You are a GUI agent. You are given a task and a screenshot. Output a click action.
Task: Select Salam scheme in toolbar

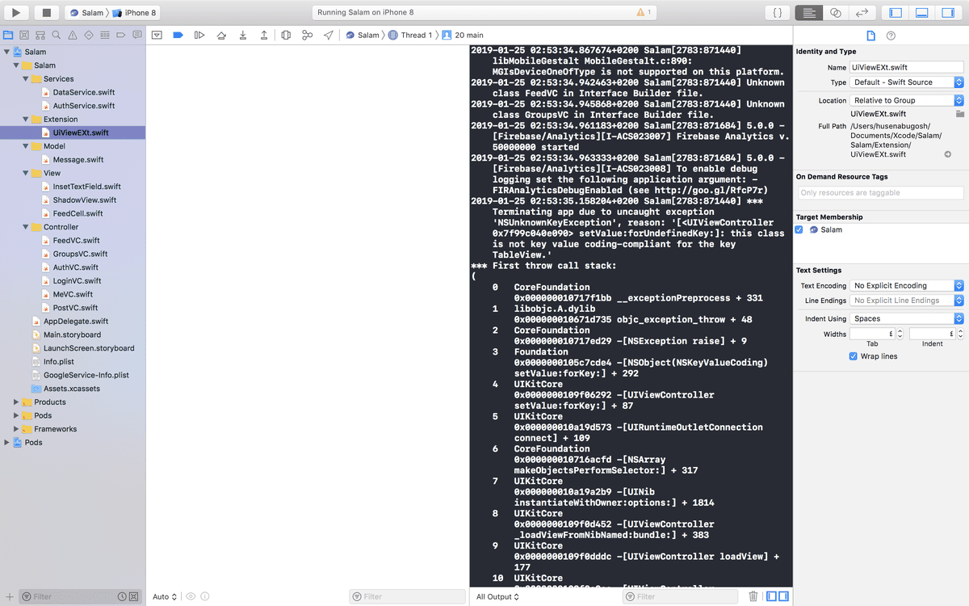coord(86,13)
